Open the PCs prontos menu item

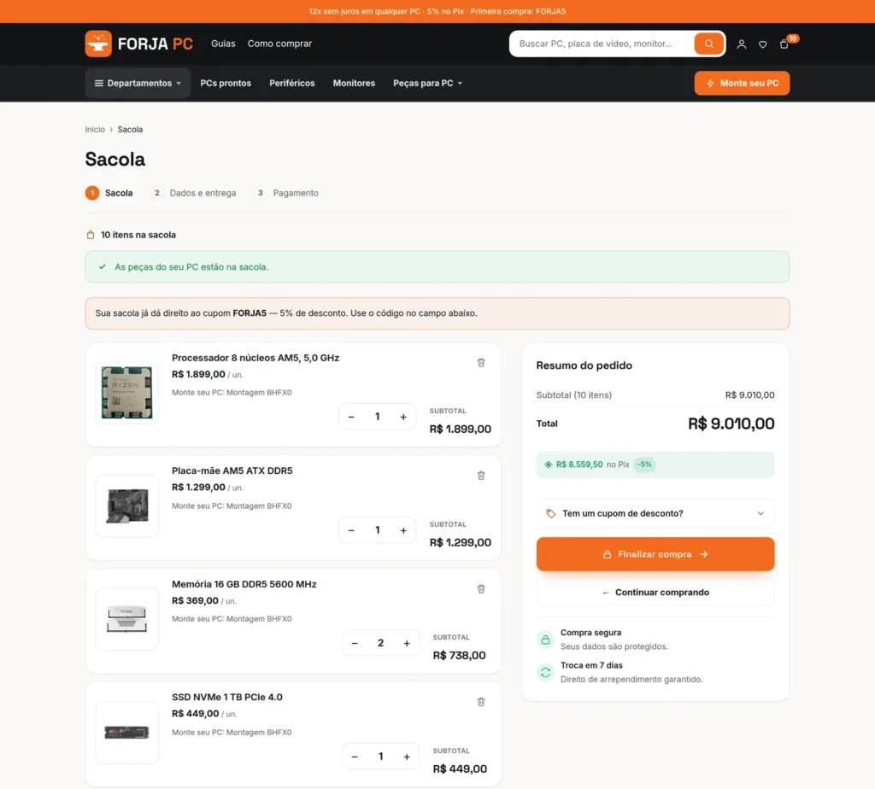click(226, 83)
